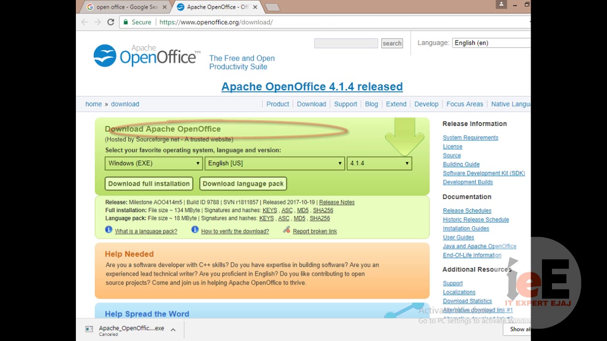Open Language pack KEYS link
The height and width of the screenshot is (341, 607).
(267, 218)
